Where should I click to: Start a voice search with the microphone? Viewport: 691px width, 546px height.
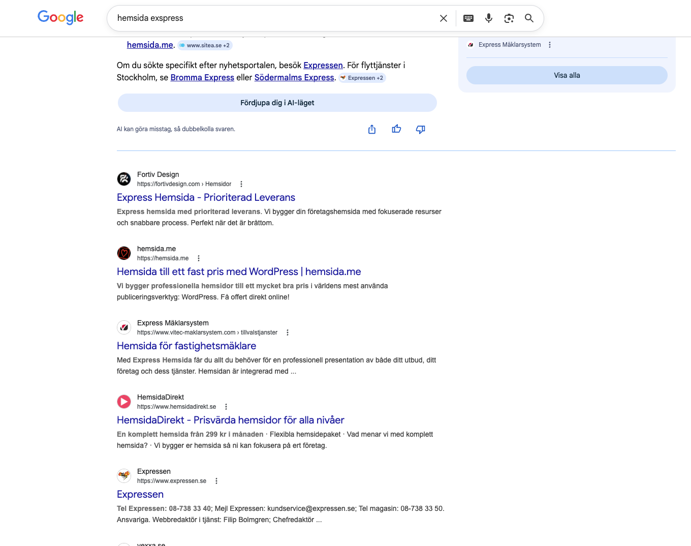click(489, 18)
